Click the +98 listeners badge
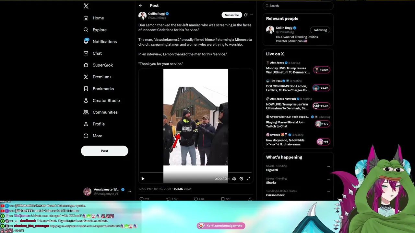Image resolution: width=415 pixels, height=233 pixels. [323, 142]
